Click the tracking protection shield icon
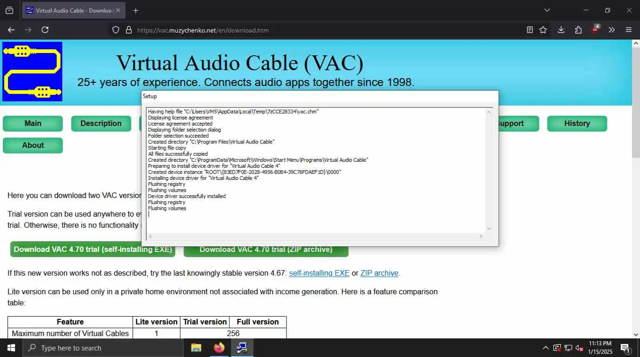This screenshot has height=357, width=640. point(116,30)
